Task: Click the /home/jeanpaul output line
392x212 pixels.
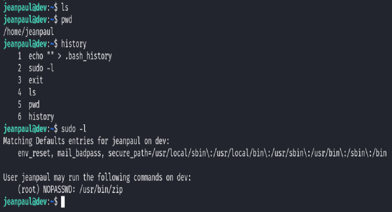Action: pos(28,32)
